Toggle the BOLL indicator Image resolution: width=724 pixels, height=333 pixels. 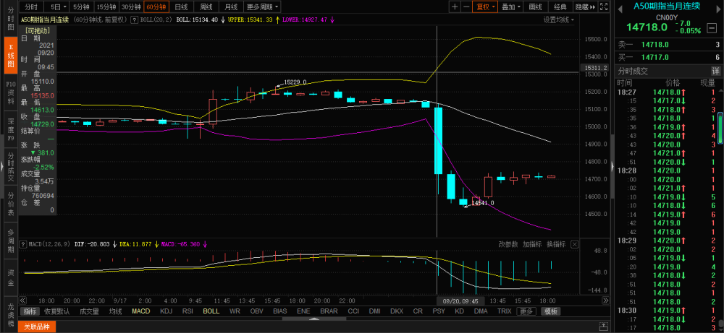tap(211, 311)
